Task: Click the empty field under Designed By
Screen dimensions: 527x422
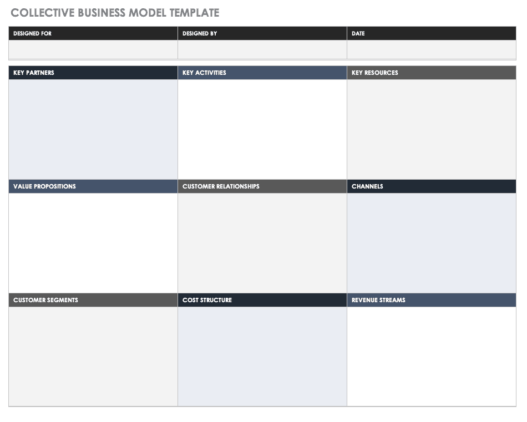Action: (262, 50)
